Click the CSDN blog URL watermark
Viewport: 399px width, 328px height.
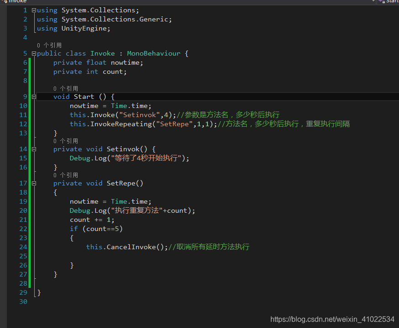[x=332, y=319]
